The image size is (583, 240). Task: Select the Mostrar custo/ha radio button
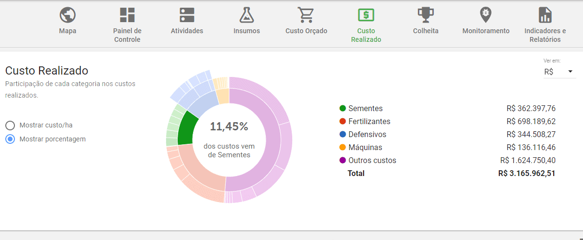click(10, 126)
